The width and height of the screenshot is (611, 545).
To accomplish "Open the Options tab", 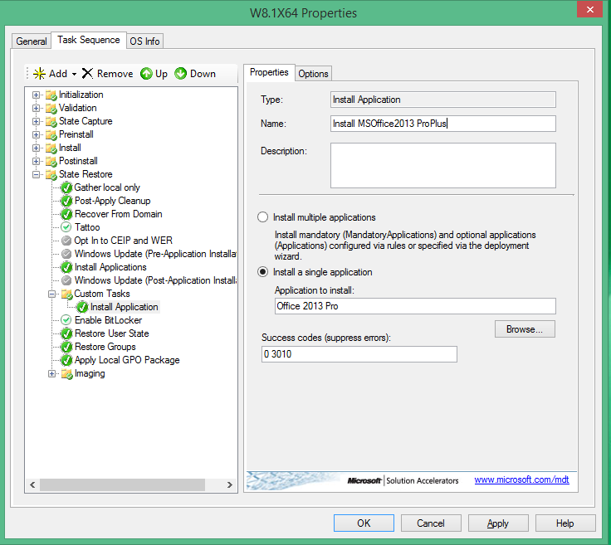I will coord(313,73).
